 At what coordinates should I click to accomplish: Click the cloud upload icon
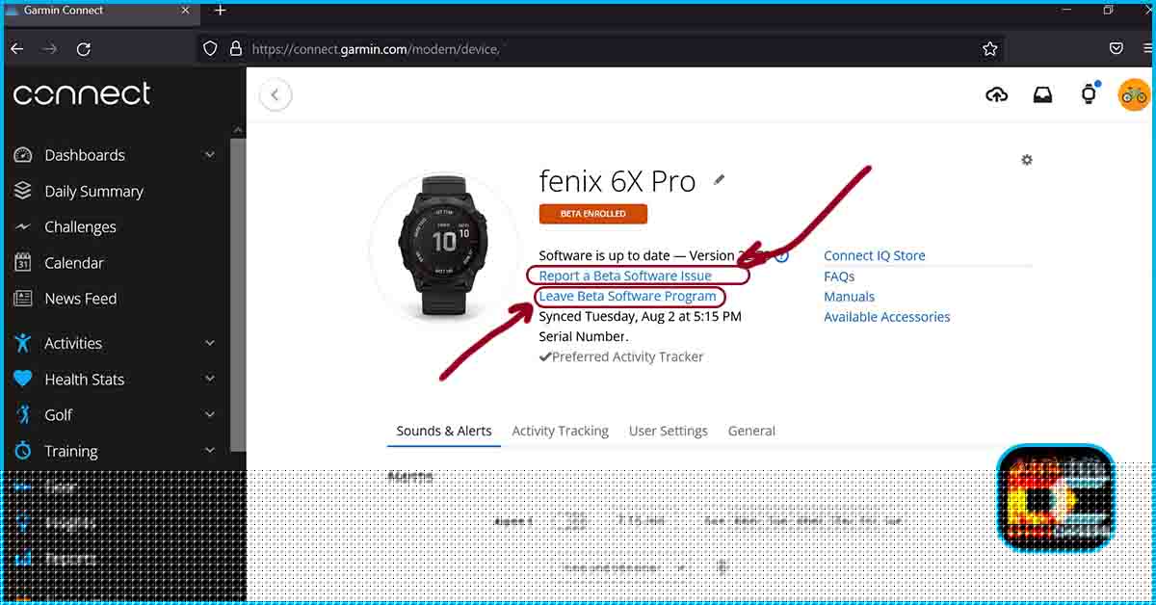(x=997, y=93)
